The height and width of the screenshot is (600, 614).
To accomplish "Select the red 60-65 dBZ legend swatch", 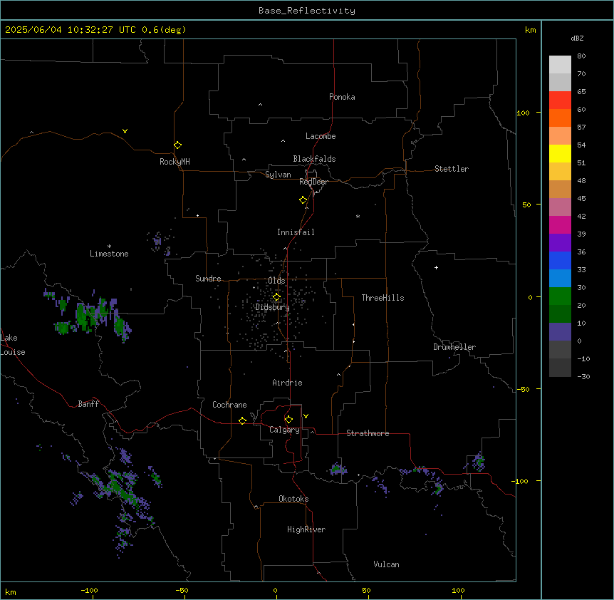I will [x=560, y=100].
